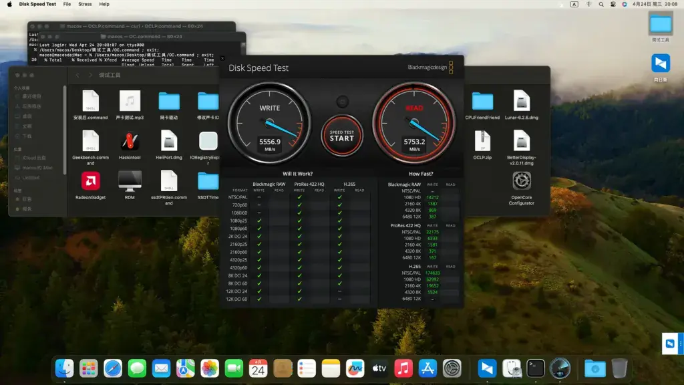Open Terminal from the Dock

click(535, 368)
